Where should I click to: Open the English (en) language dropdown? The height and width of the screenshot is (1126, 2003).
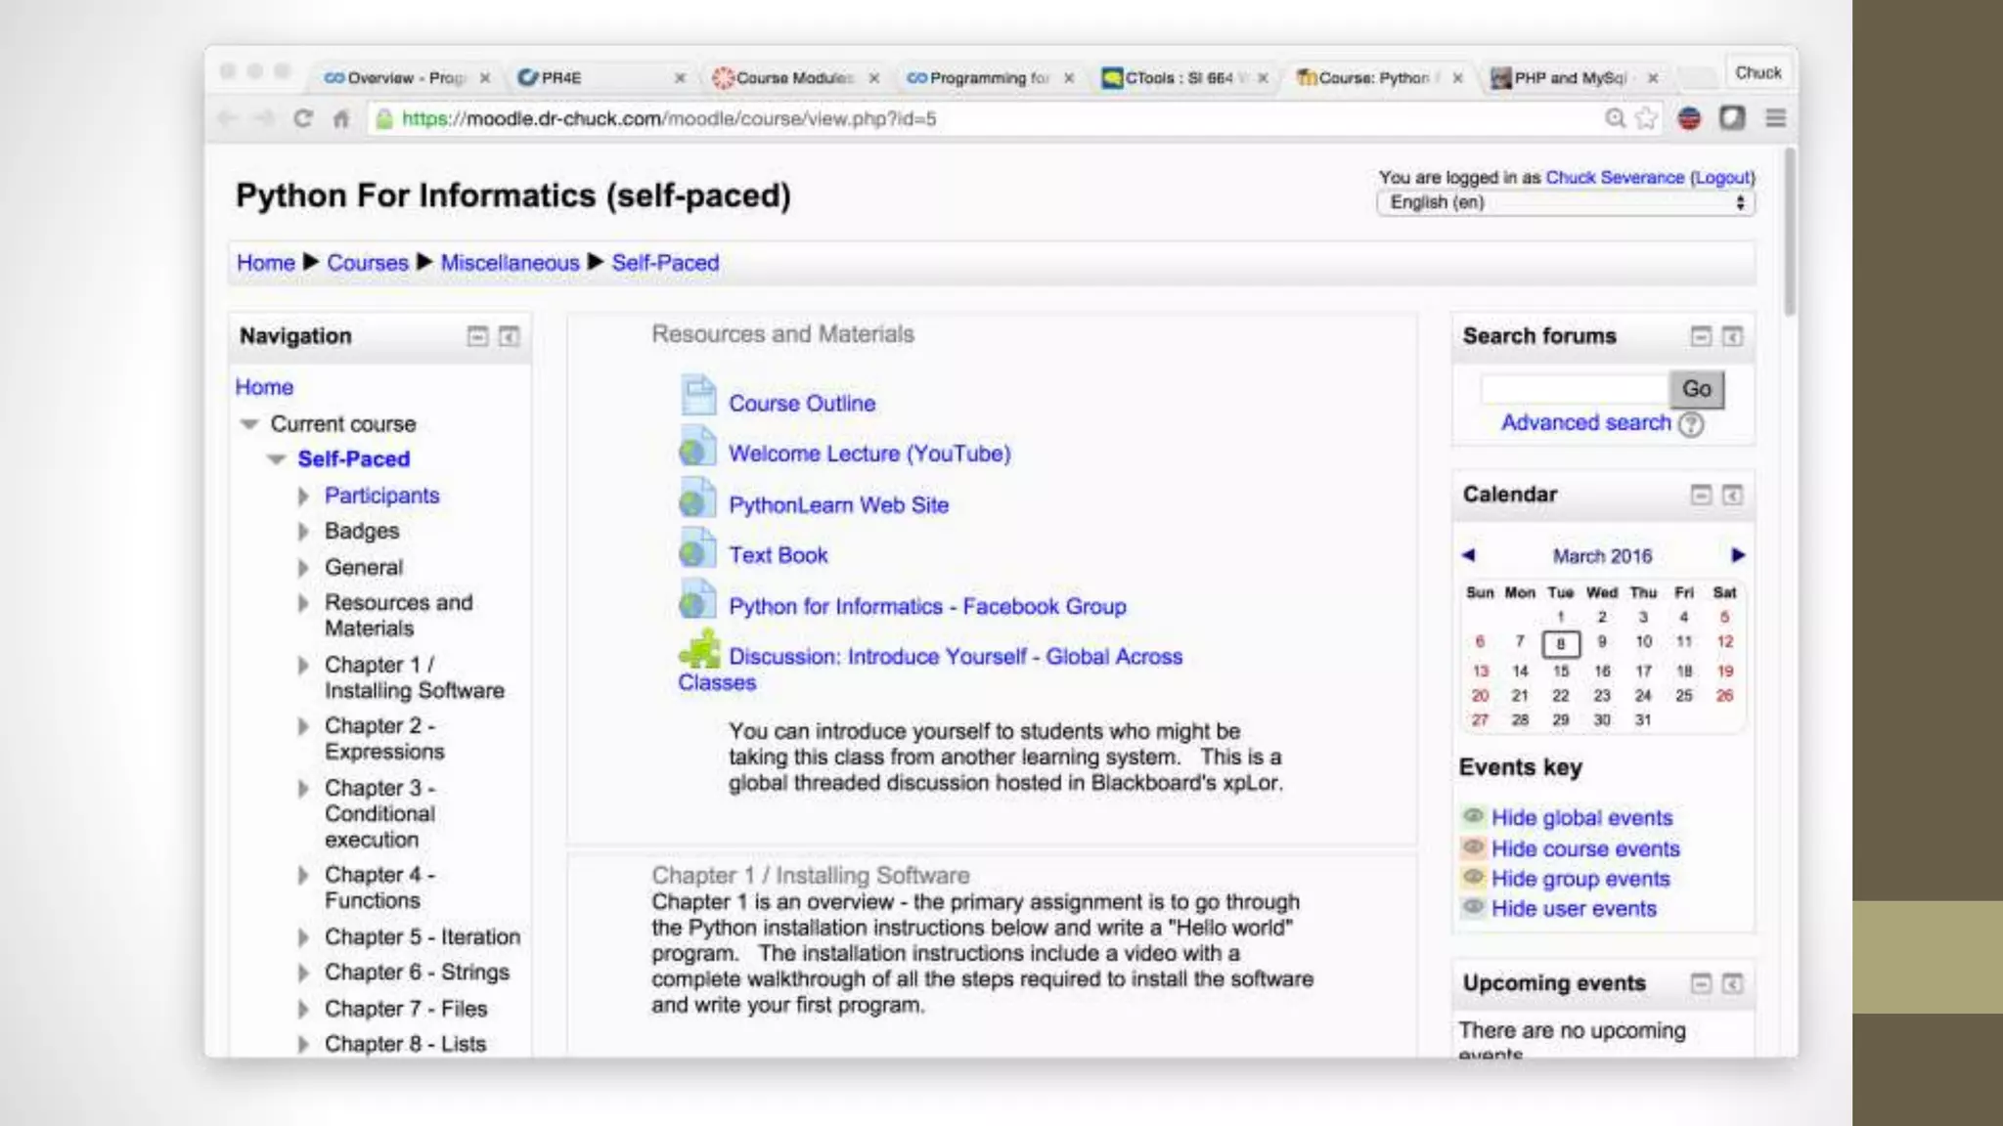click(1565, 202)
